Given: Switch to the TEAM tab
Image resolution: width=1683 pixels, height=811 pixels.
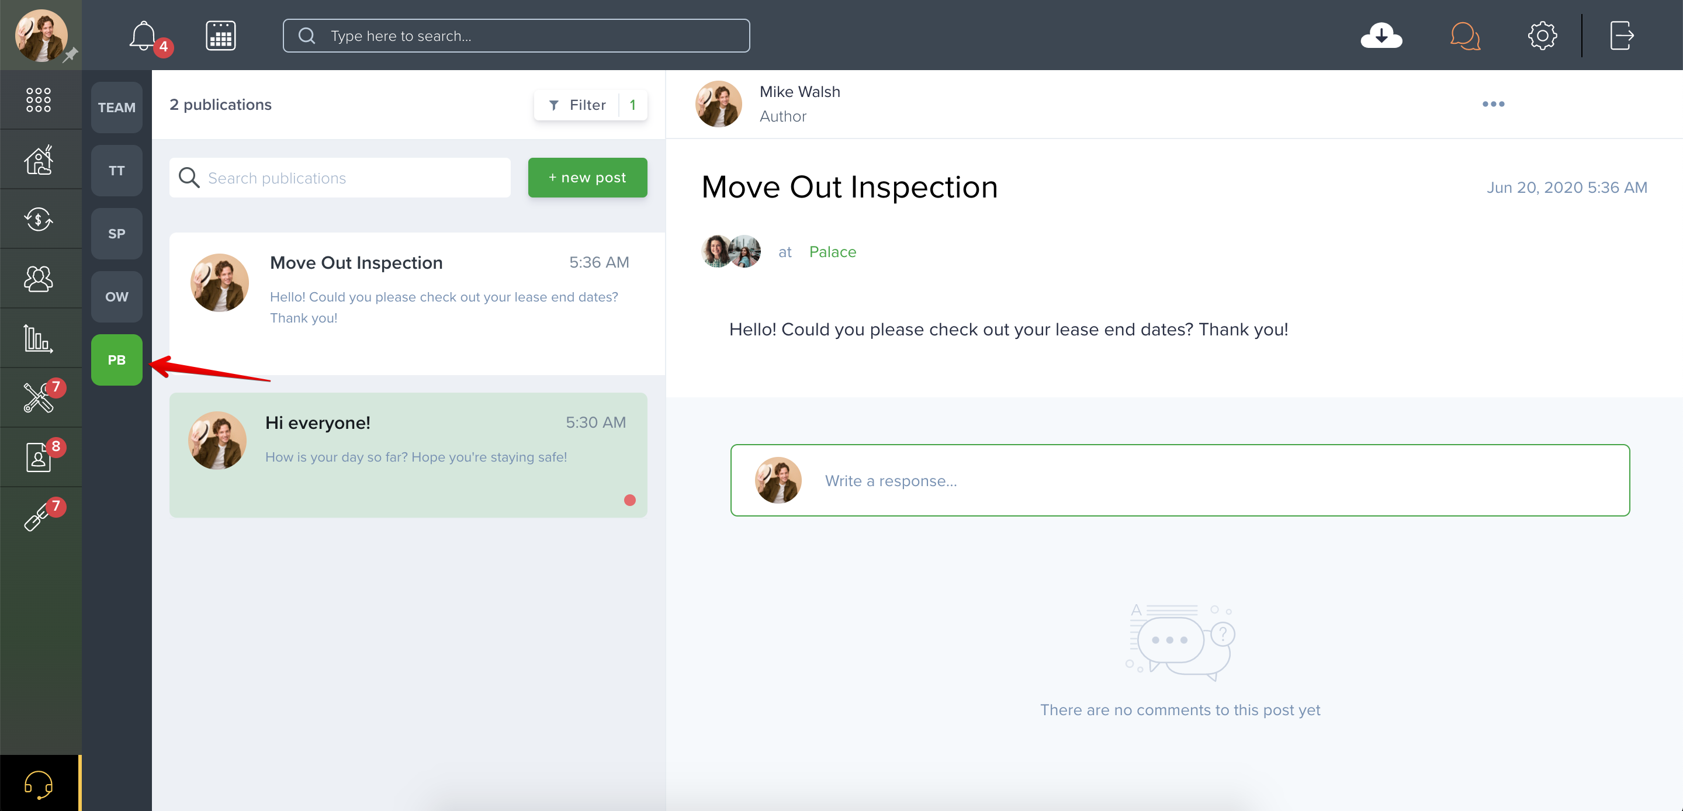Looking at the screenshot, I should point(116,107).
